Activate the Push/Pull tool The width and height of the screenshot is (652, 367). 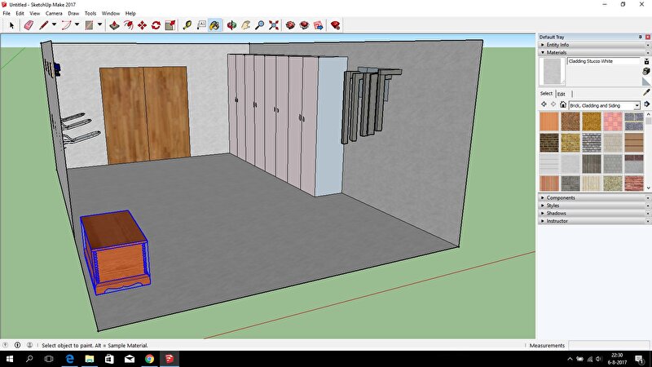[x=114, y=25]
